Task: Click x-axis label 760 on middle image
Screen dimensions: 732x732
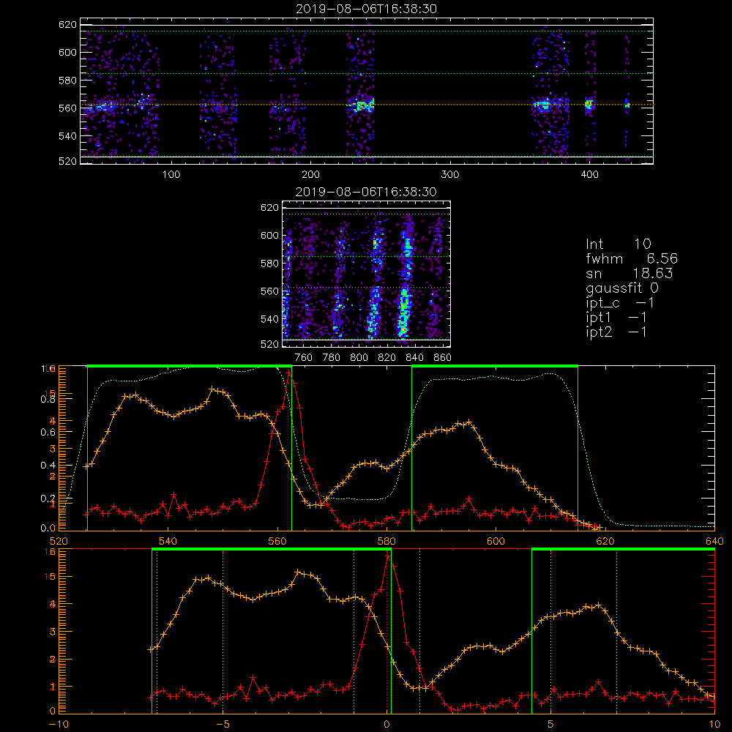Action: pos(304,358)
